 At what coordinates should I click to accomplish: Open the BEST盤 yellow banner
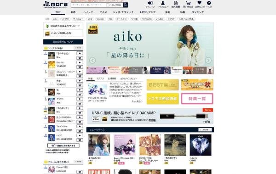click(x=163, y=85)
